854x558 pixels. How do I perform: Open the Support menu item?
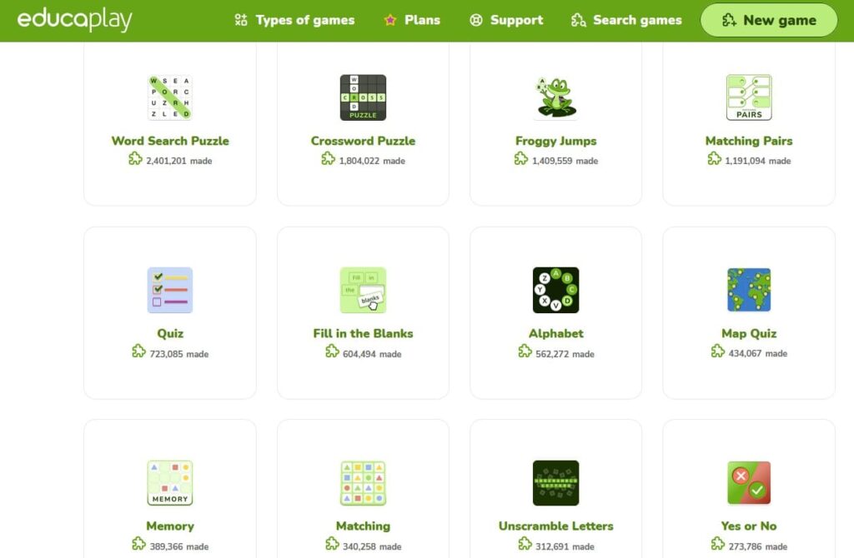(506, 20)
